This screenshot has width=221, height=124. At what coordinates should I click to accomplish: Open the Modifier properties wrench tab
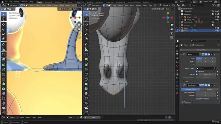[x=177, y=74]
